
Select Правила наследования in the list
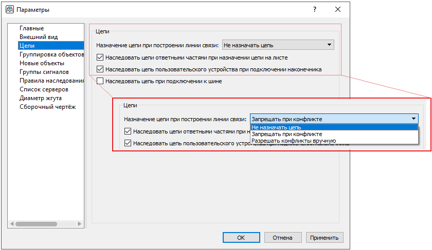[x=51, y=81]
